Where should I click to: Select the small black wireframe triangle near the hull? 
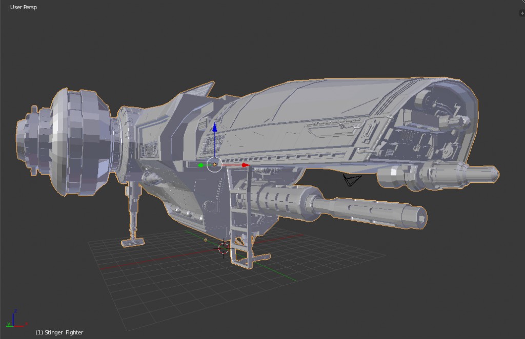(350, 180)
